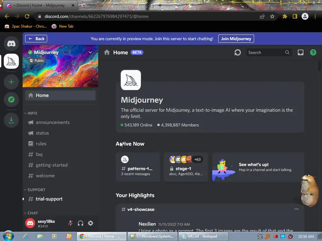
Task: Switch to refs.inf Notepad taskbar window
Action: (x=203, y=236)
